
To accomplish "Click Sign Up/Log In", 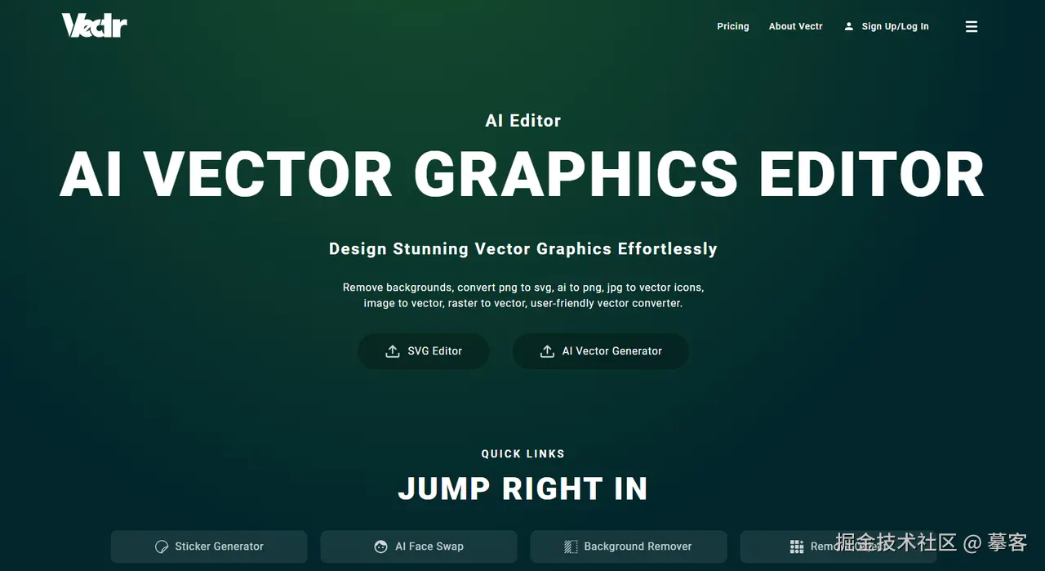I will (895, 26).
